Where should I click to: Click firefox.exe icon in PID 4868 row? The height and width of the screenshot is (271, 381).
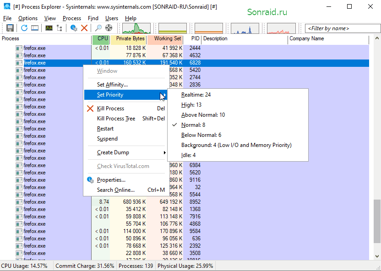(x=19, y=224)
